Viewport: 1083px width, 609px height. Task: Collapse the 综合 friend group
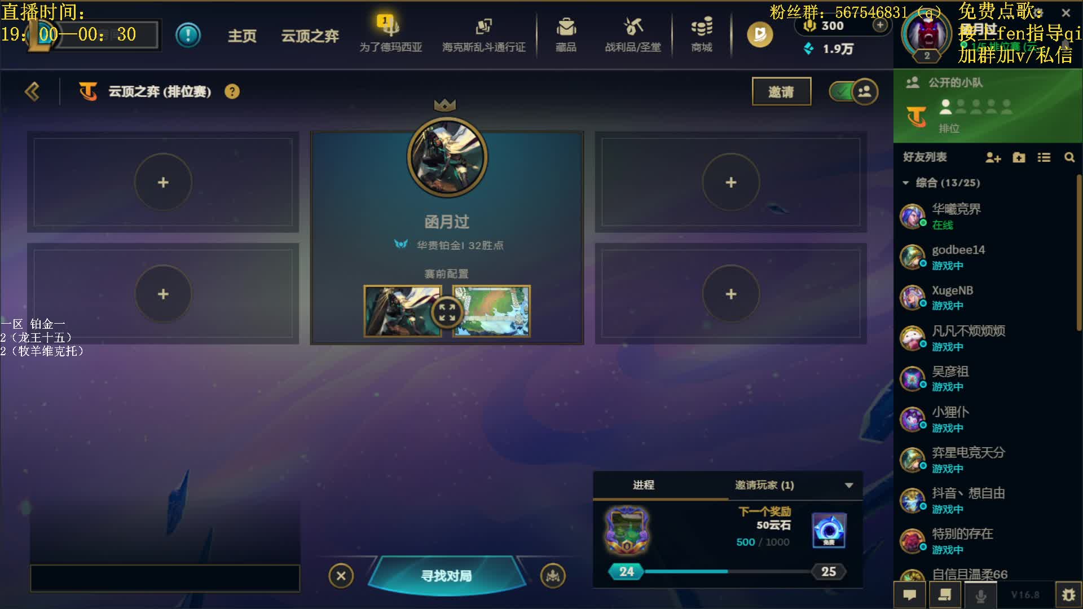tap(906, 183)
